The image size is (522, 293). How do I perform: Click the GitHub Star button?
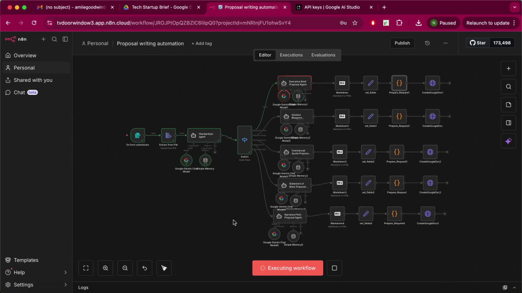[478, 43]
